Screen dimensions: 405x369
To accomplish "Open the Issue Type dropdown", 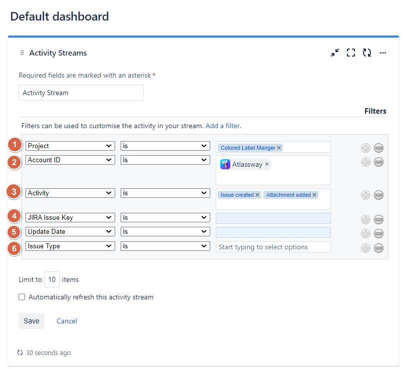I will 70,246.
